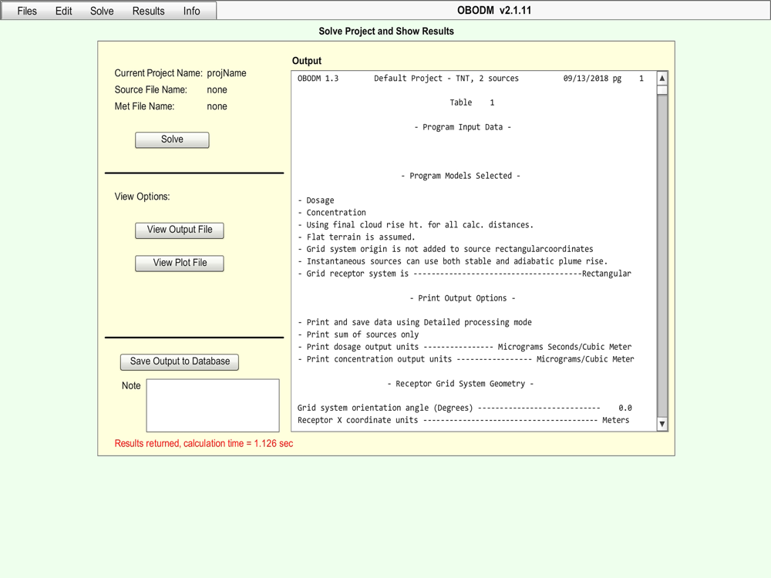The width and height of the screenshot is (771, 578).
Task: Click the output scrollbar down arrow
Action: pyautogui.click(x=662, y=423)
